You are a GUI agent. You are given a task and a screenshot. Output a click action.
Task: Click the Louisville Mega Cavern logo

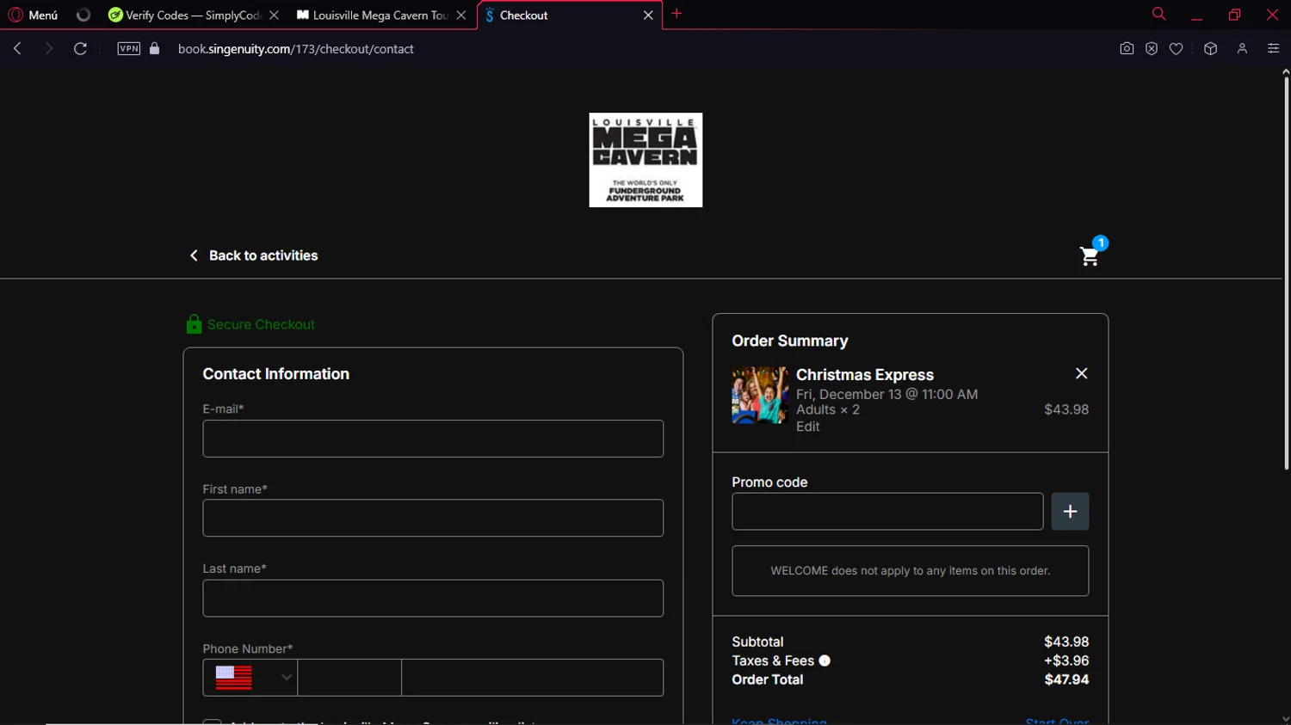tap(645, 160)
